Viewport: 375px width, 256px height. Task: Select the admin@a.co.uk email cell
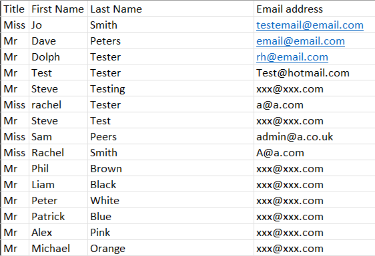pyautogui.click(x=314, y=136)
